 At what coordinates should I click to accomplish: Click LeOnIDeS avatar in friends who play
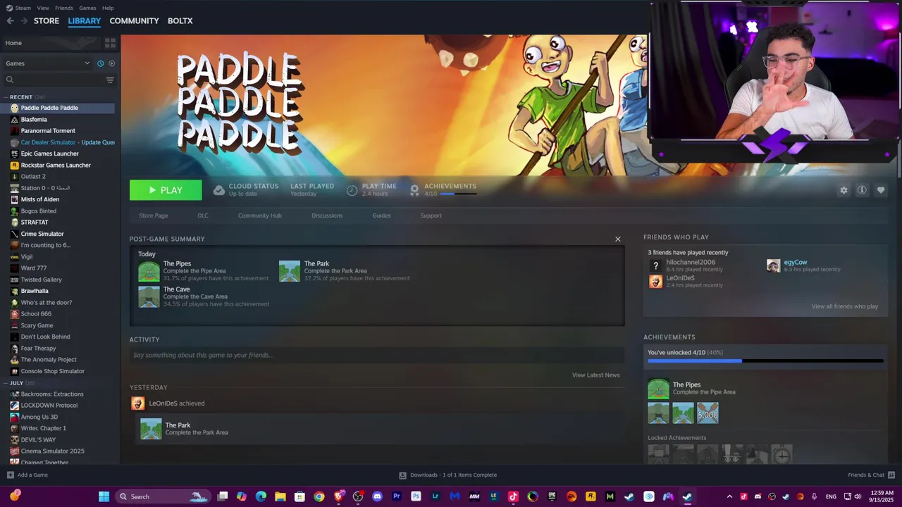656,282
